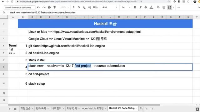The image size is (200, 112).
Task: Select column C header
Action: 32,17
